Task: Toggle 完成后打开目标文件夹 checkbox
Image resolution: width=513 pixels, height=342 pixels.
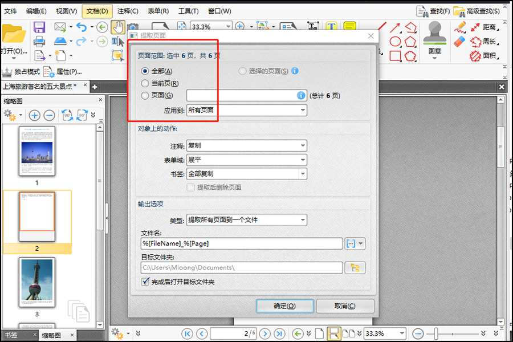Action: tap(145, 282)
